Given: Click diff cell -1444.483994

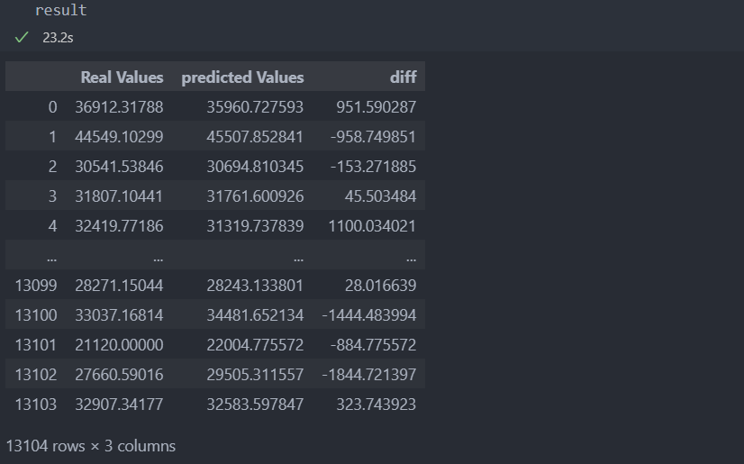Looking at the screenshot, I should tap(369, 315).
